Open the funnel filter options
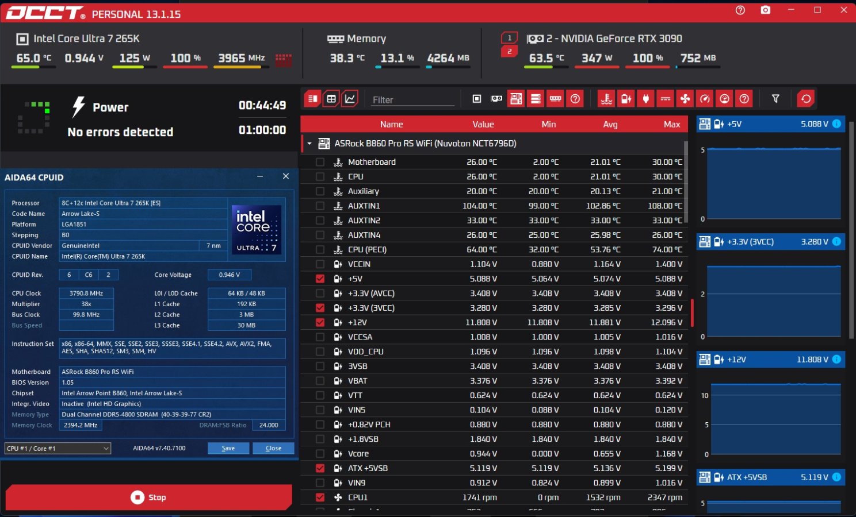This screenshot has height=517, width=856. (x=775, y=99)
